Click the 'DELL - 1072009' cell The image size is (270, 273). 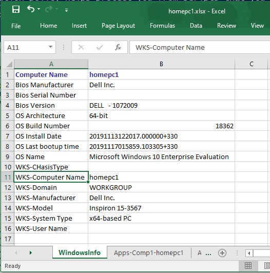click(x=161, y=106)
